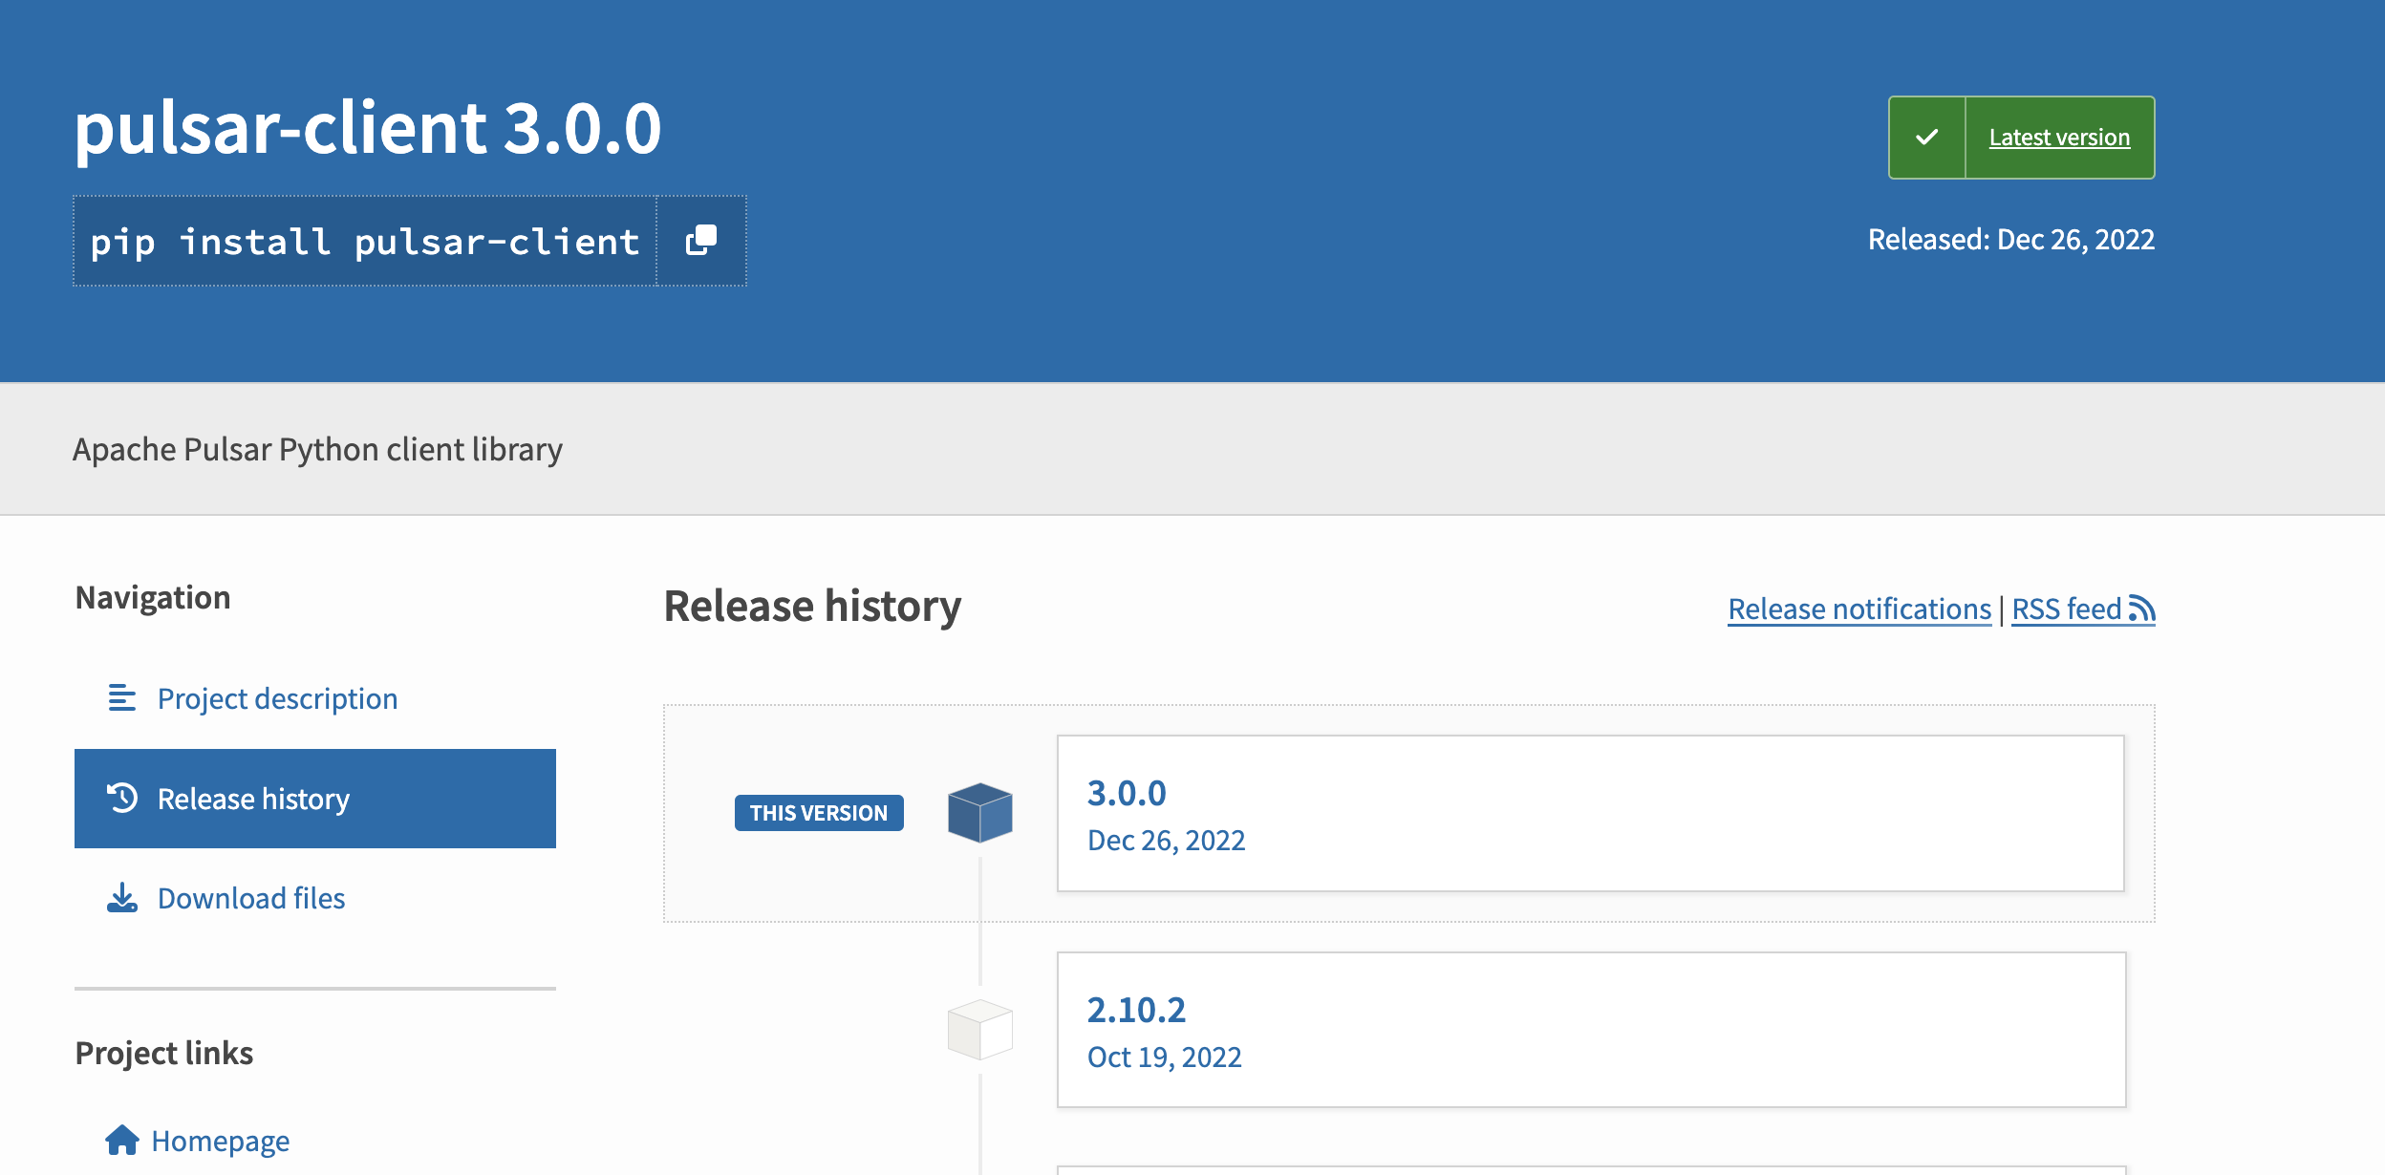Click the RSS feed icon
The image size is (2385, 1175).
pyautogui.click(x=2142, y=609)
